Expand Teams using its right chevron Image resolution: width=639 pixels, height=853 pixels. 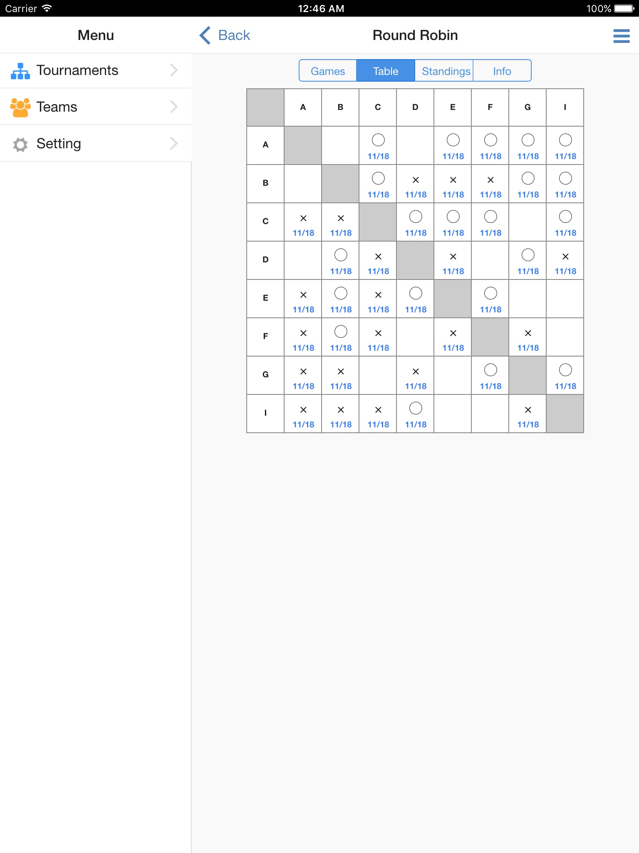click(174, 107)
